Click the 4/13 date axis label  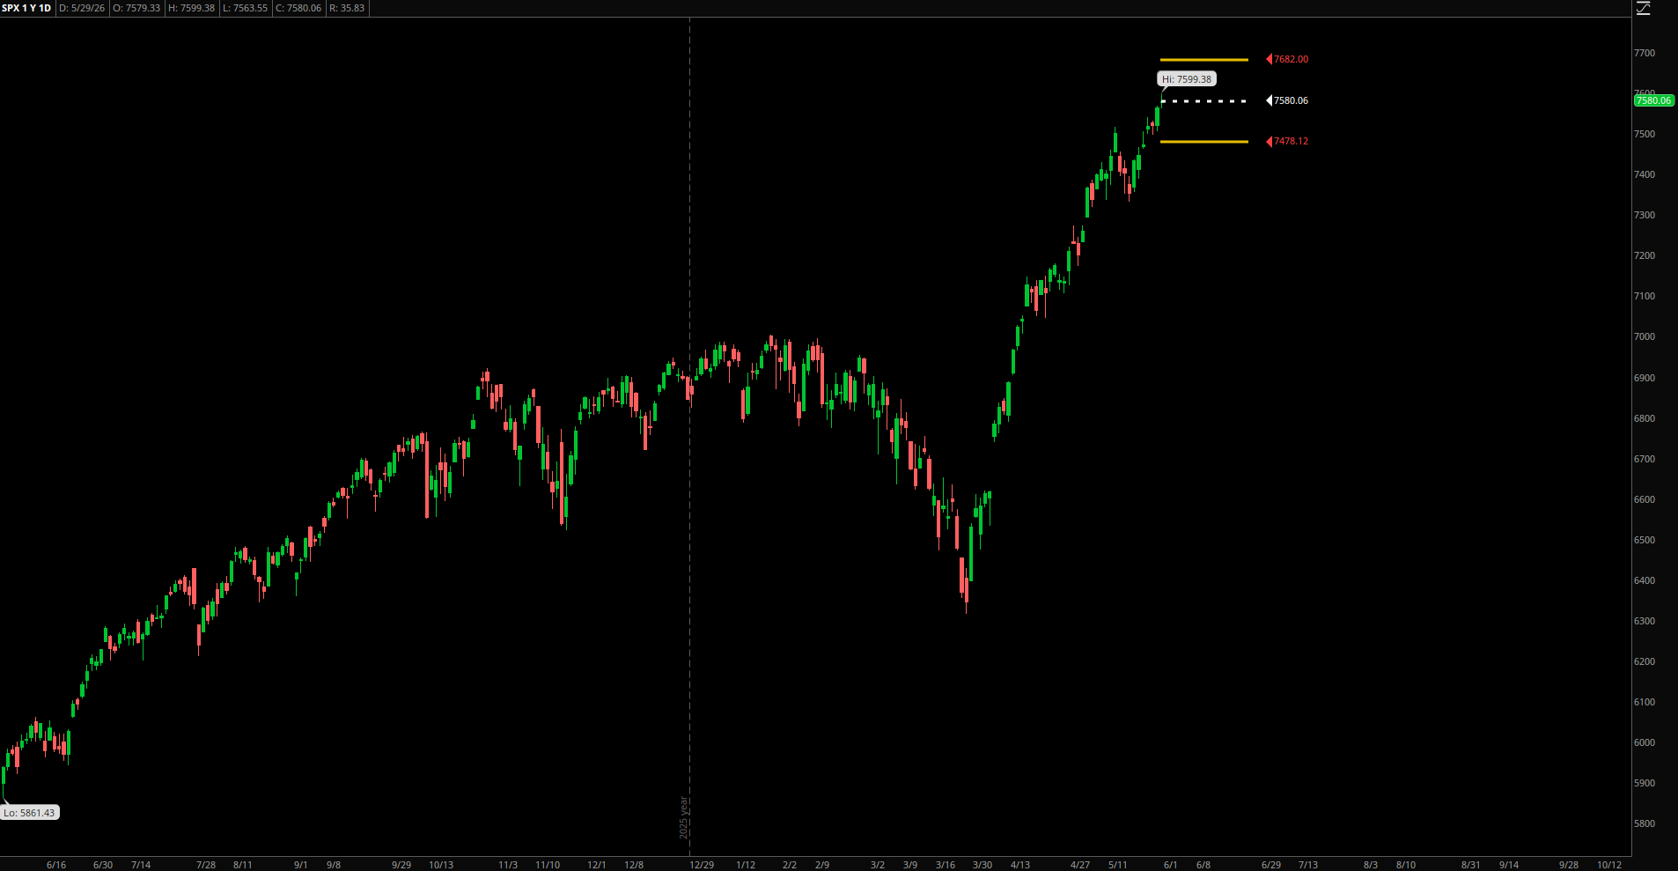point(1020,865)
